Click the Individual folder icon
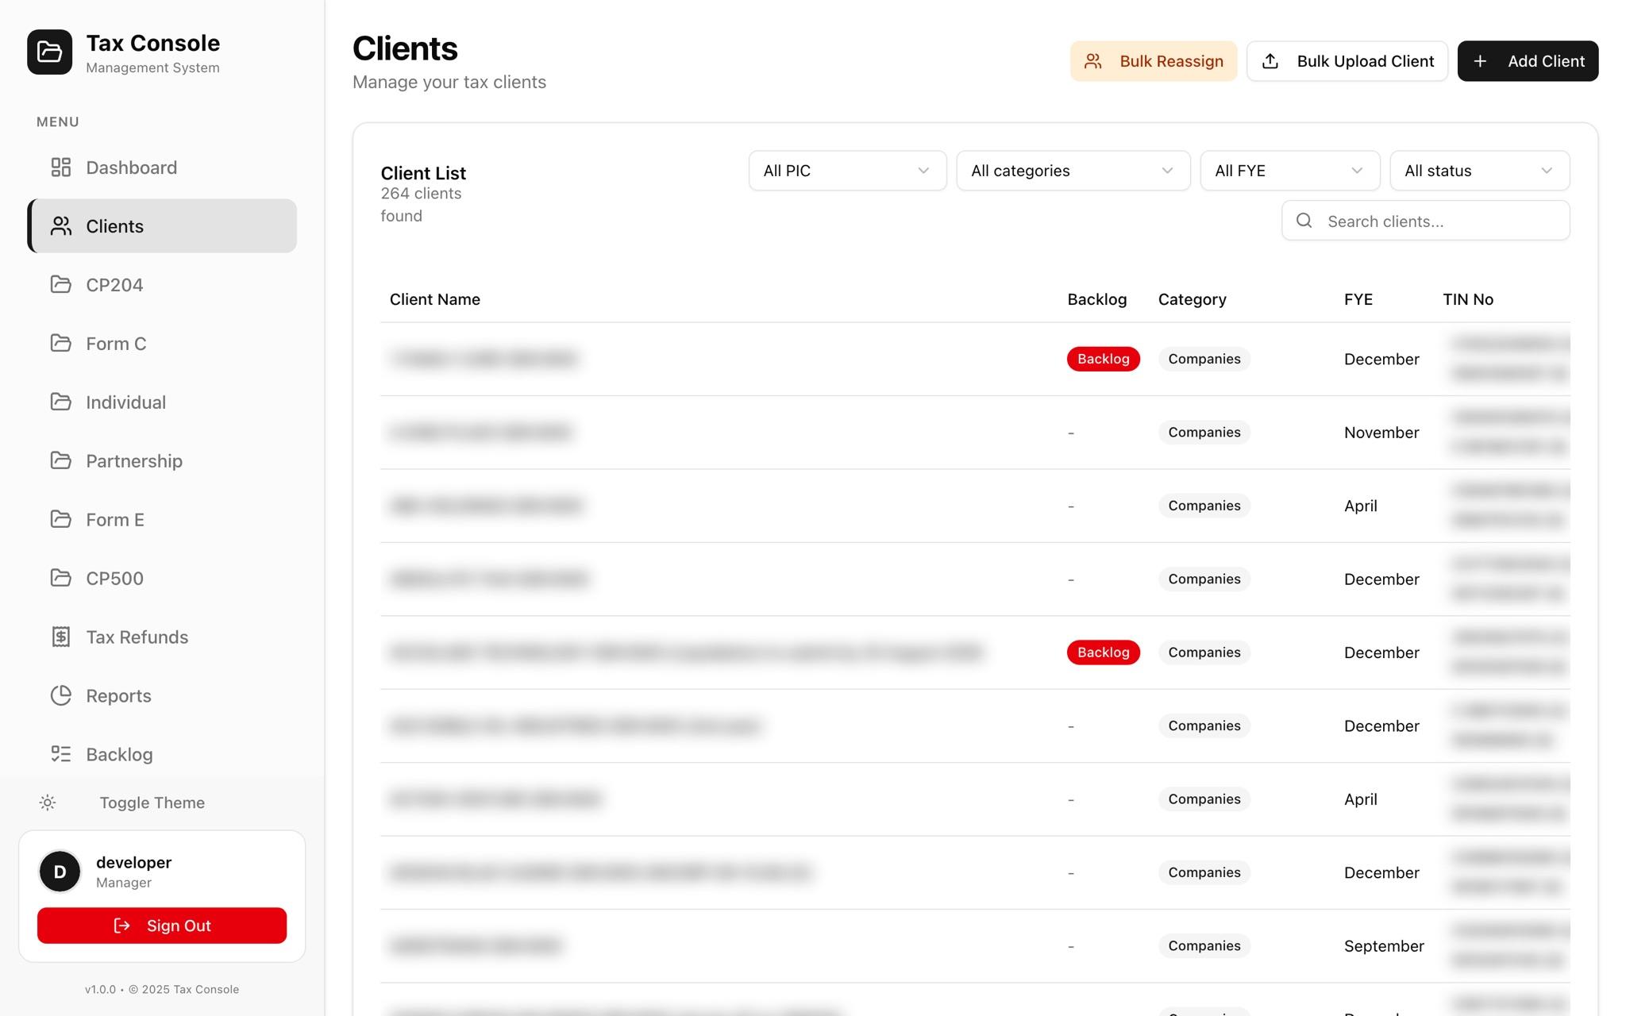Screen dimensions: 1626x1016 tap(61, 402)
